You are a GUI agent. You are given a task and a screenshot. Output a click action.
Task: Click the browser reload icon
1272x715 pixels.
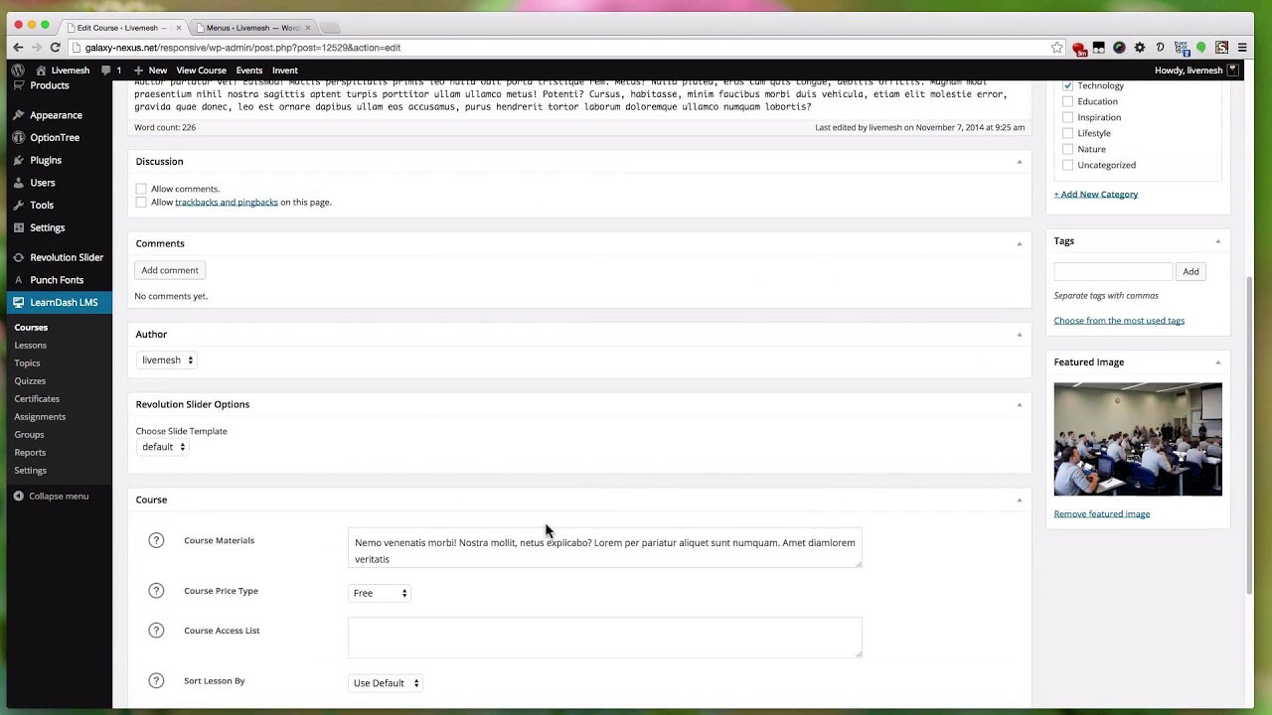[56, 48]
